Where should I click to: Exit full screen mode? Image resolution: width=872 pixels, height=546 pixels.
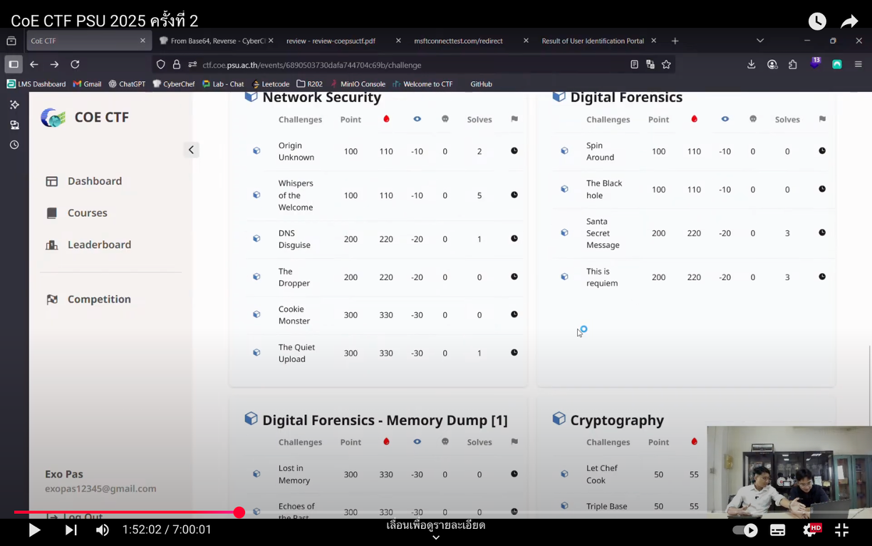[841, 530]
